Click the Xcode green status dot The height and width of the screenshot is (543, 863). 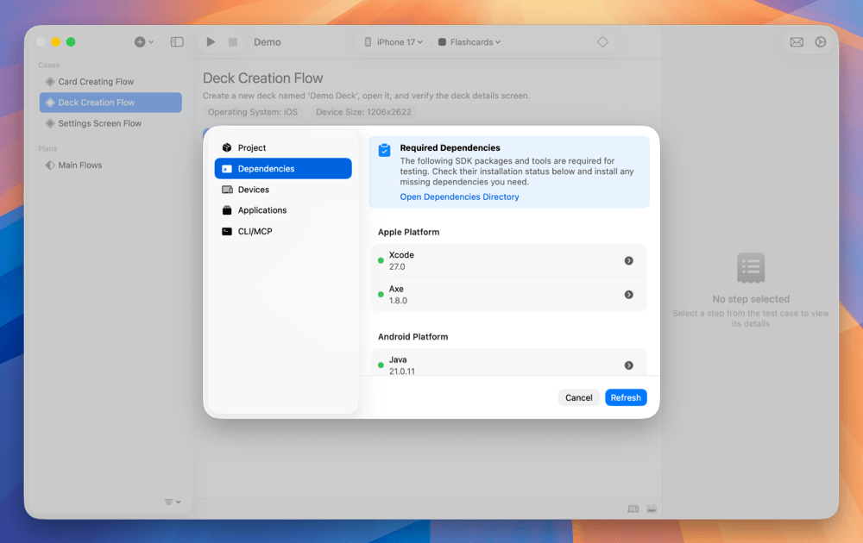click(381, 260)
